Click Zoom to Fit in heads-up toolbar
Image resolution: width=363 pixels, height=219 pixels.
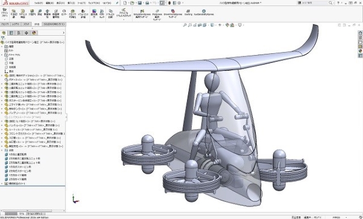(185, 25)
